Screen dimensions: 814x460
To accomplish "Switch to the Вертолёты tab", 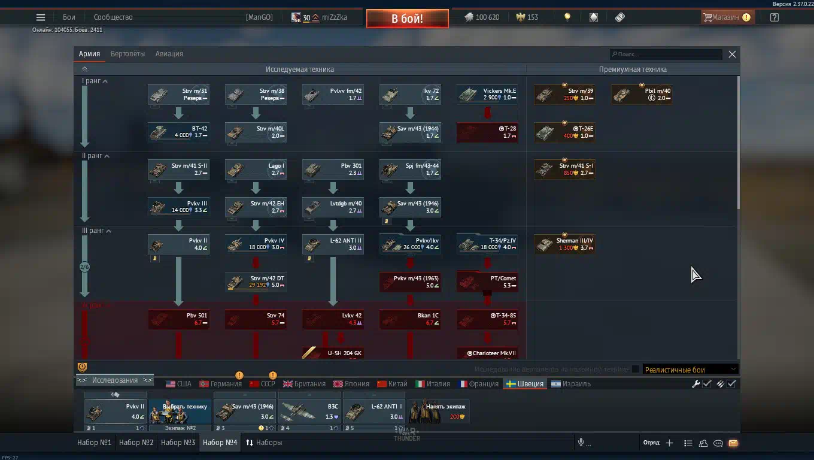I will click(127, 54).
